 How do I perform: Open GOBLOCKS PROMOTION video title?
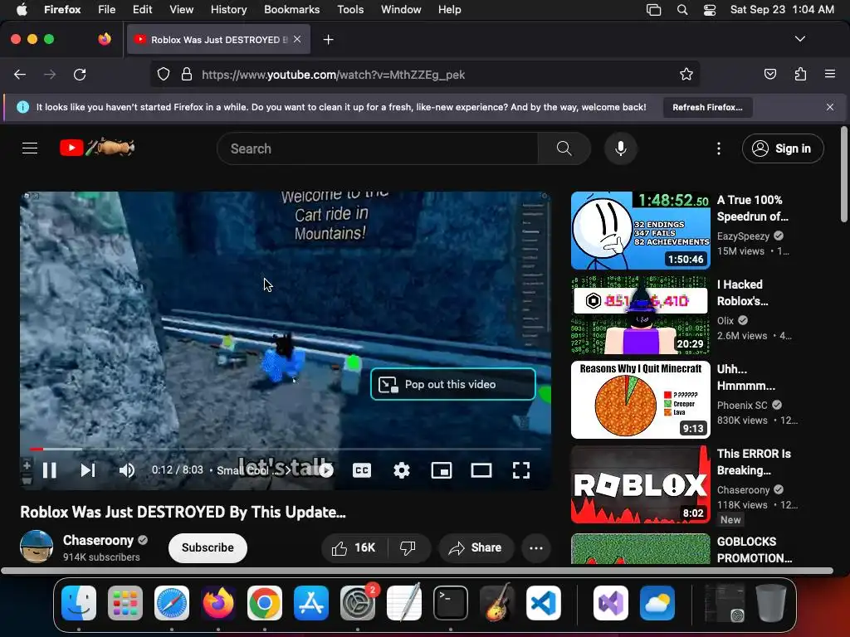coord(755,549)
